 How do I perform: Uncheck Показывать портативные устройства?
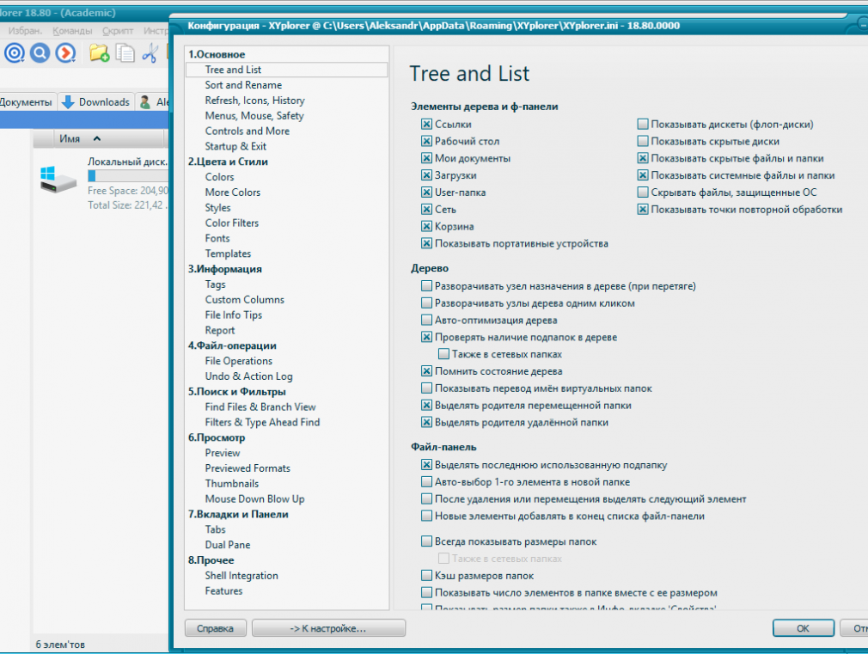[426, 243]
